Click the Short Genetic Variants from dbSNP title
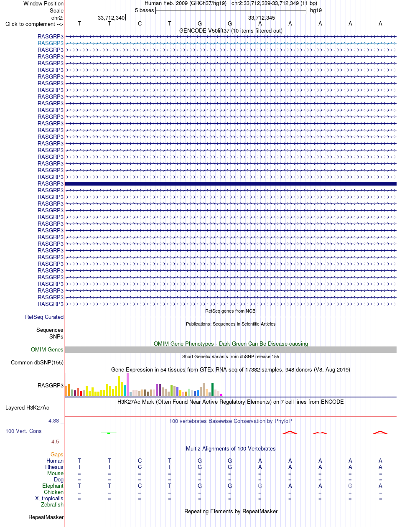 click(231, 356)
